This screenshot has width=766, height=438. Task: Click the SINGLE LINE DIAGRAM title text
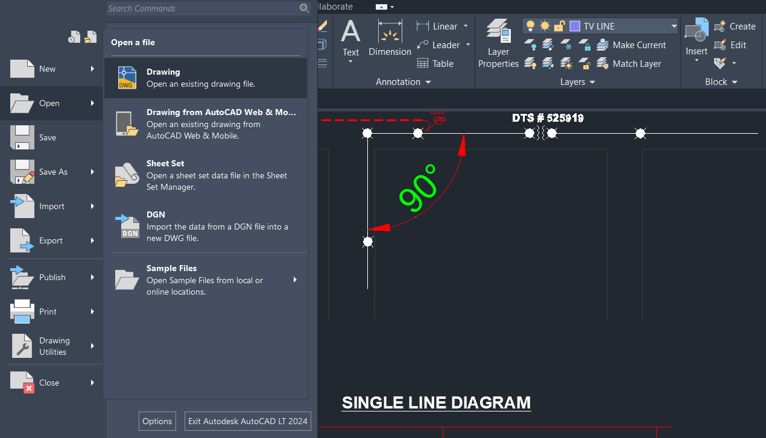click(436, 402)
